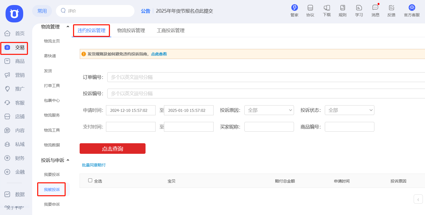Expand the side panel arrow button
Image resolution: width=425 pixels, height=215 pixels.
click(x=418, y=199)
